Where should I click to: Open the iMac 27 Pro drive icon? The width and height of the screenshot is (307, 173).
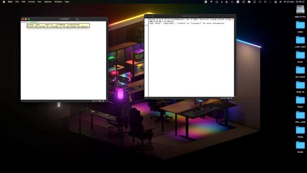coord(300,10)
